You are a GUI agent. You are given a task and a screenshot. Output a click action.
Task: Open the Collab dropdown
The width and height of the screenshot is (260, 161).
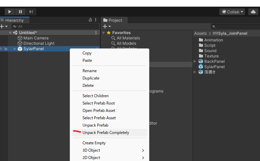tap(232, 12)
